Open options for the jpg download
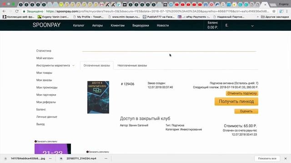Image resolution: width=291 pixels, height=163 pixels. pyautogui.click(x=50, y=158)
